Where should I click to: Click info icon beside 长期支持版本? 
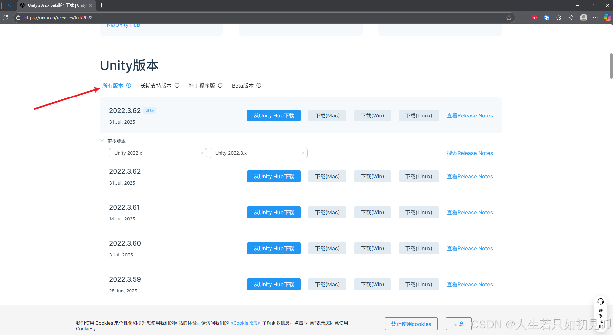[x=177, y=85]
